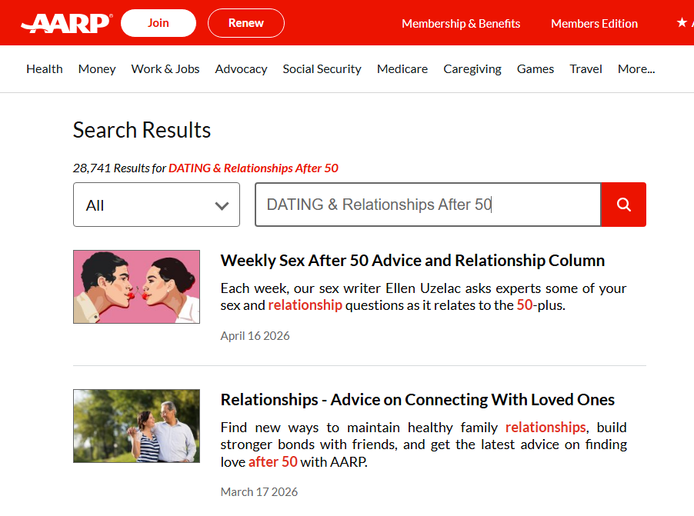The width and height of the screenshot is (694, 516).
Task: Open the Caregiving menu
Action: [472, 69]
